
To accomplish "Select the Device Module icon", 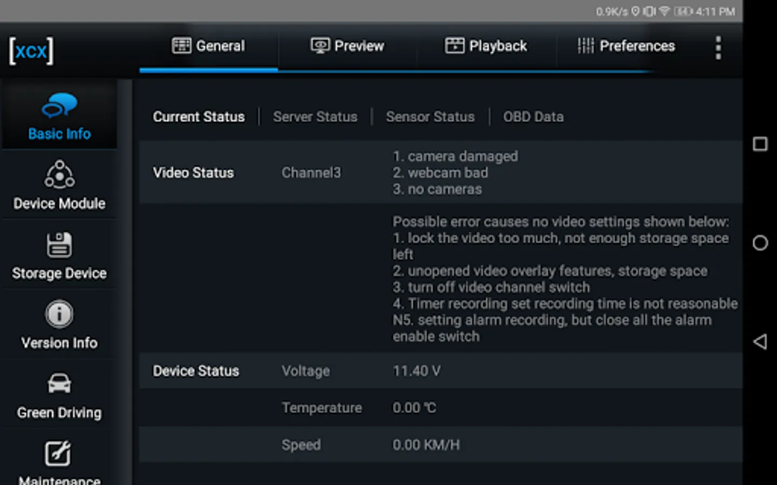I will click(x=59, y=174).
